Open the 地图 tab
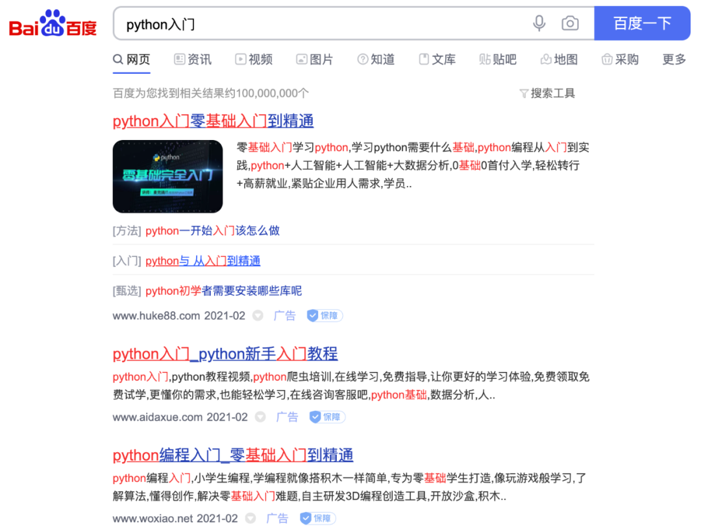The width and height of the screenshot is (701, 530). point(560,60)
